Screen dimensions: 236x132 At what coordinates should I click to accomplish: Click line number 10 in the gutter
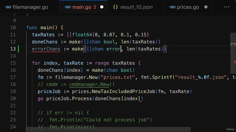pyautogui.click(x=13, y=27)
